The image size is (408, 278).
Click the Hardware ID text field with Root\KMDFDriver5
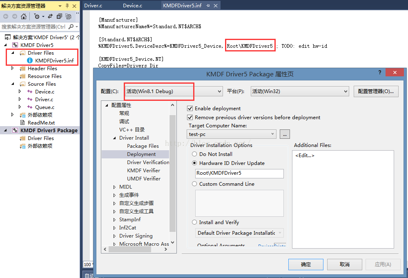tap(239, 173)
